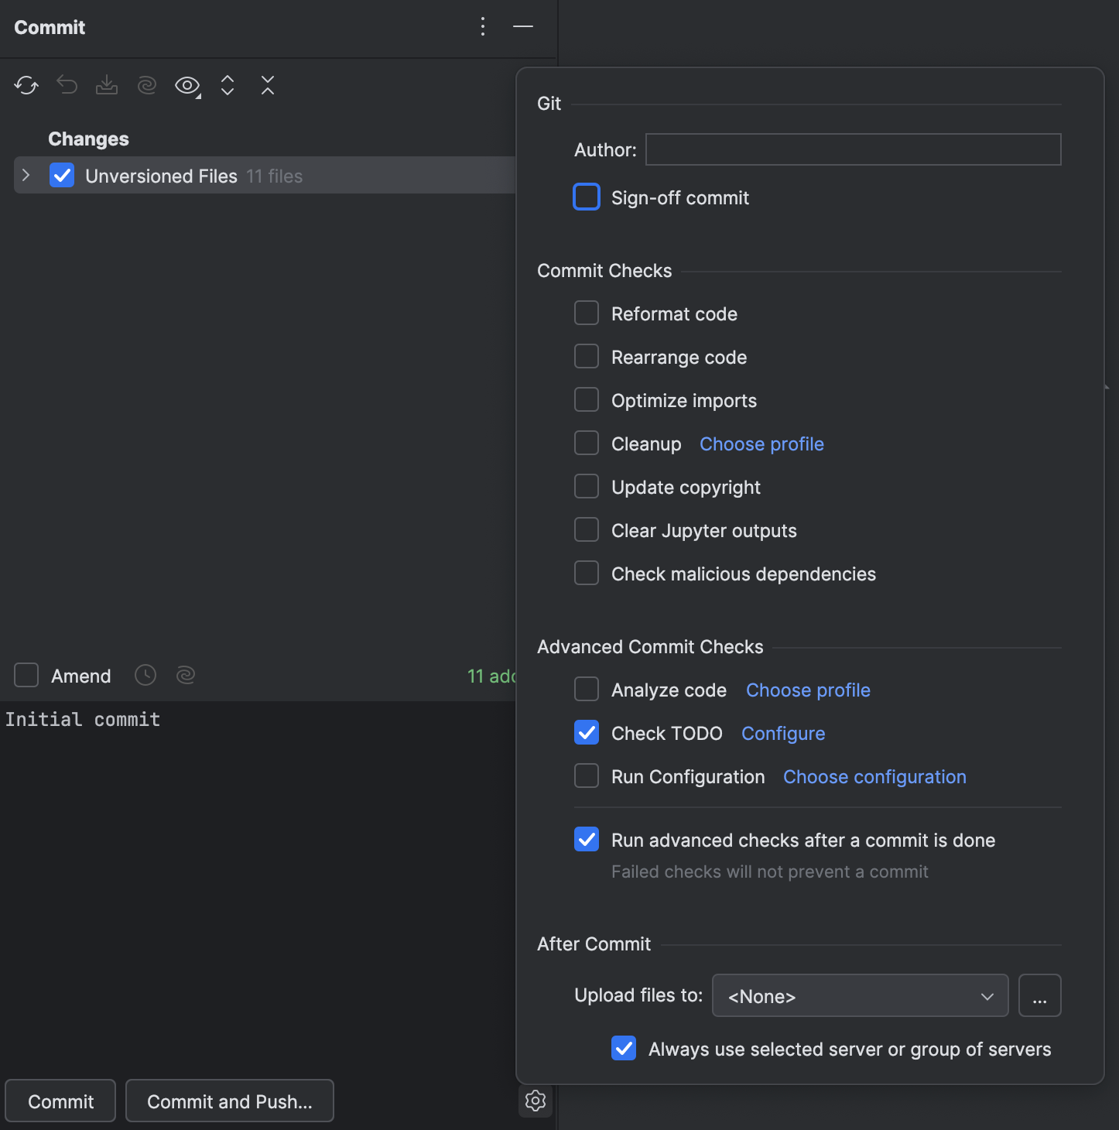Open commit options with the gear icon

coord(535,1101)
